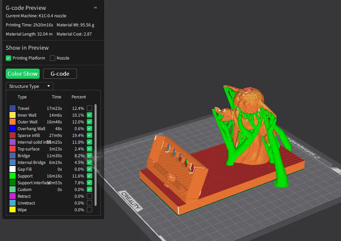Click the Material Wt: 95.56 g text
341x241 pixels.
point(76,25)
